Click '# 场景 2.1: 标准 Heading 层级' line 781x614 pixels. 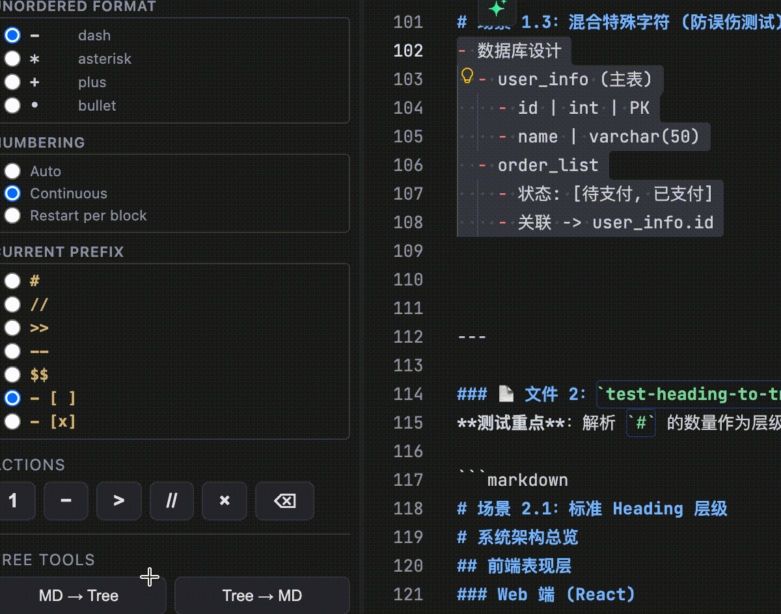click(x=592, y=509)
